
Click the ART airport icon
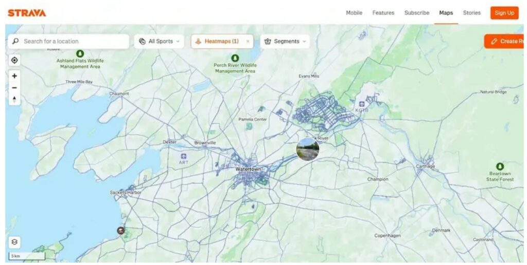tap(184, 156)
